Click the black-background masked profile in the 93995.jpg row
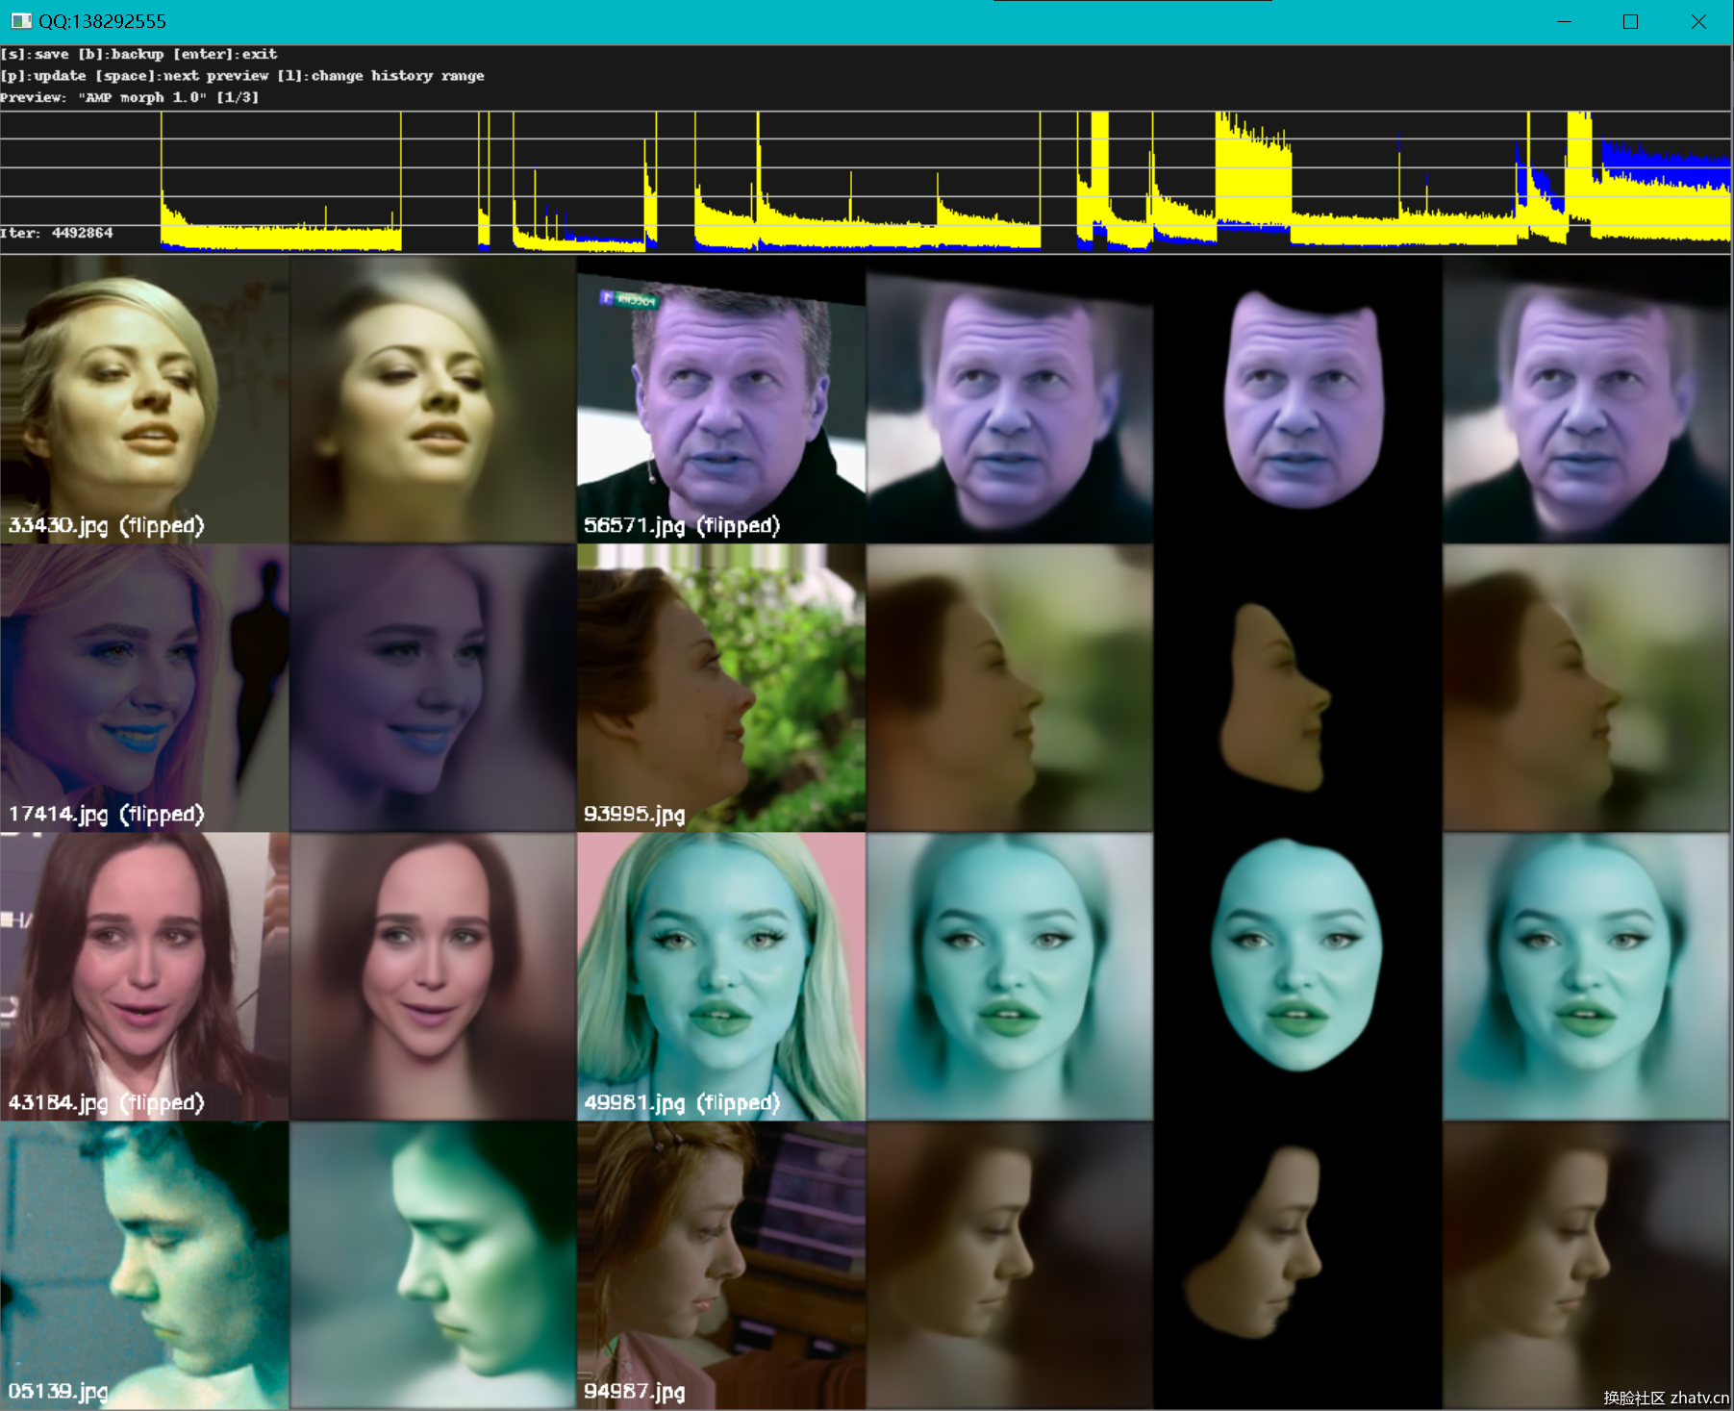 point(1298,688)
